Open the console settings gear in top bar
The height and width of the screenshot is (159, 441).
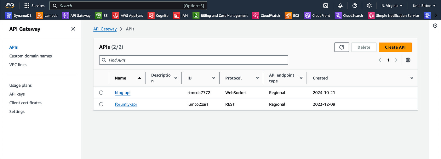369,6
